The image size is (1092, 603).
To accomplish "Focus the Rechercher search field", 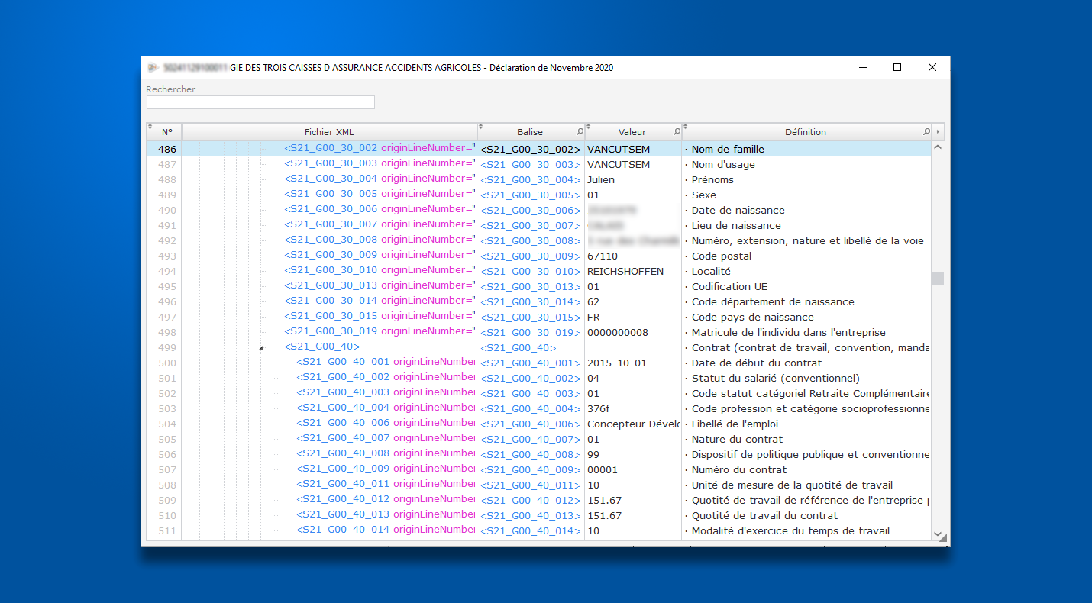I will pos(260,102).
